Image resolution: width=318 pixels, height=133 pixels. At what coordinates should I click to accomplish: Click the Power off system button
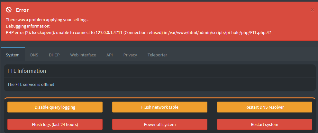(159, 124)
